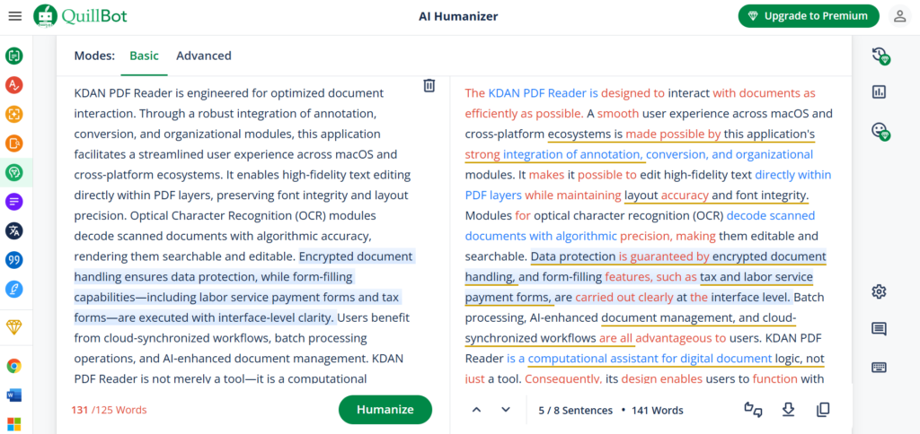
Task: Delete input text with trash icon
Action: click(x=429, y=85)
